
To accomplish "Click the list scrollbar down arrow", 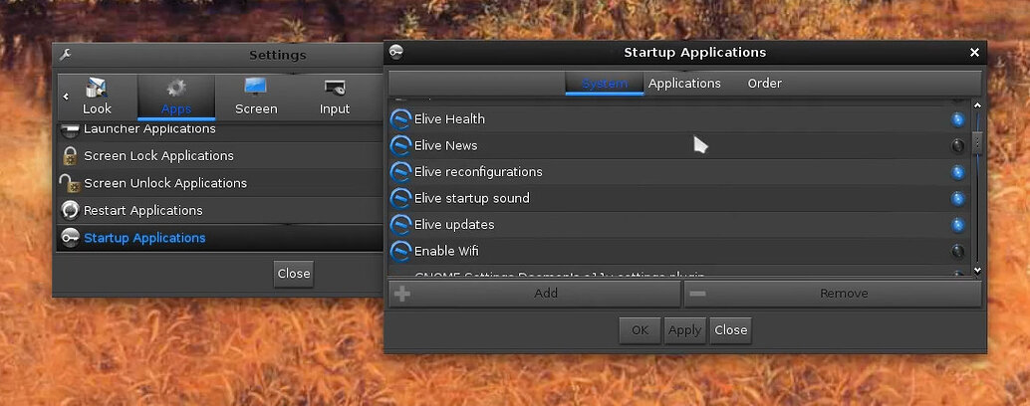I will pos(977,270).
